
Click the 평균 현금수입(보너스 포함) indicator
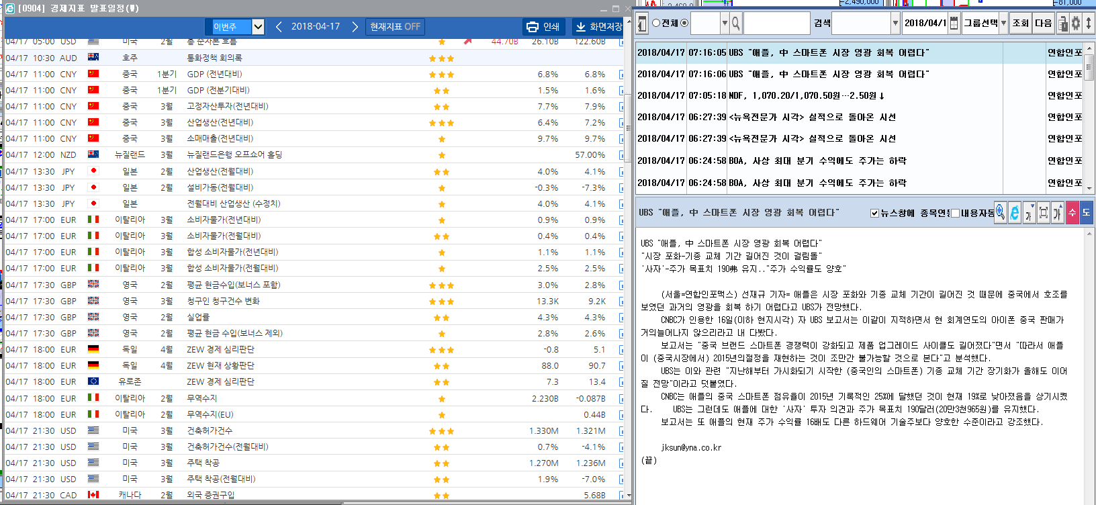point(234,285)
